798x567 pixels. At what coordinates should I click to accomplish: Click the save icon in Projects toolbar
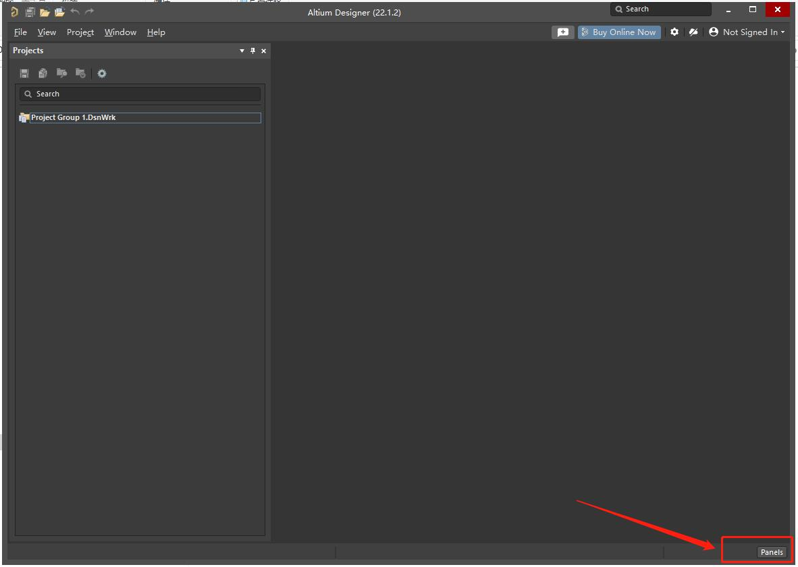tap(24, 73)
